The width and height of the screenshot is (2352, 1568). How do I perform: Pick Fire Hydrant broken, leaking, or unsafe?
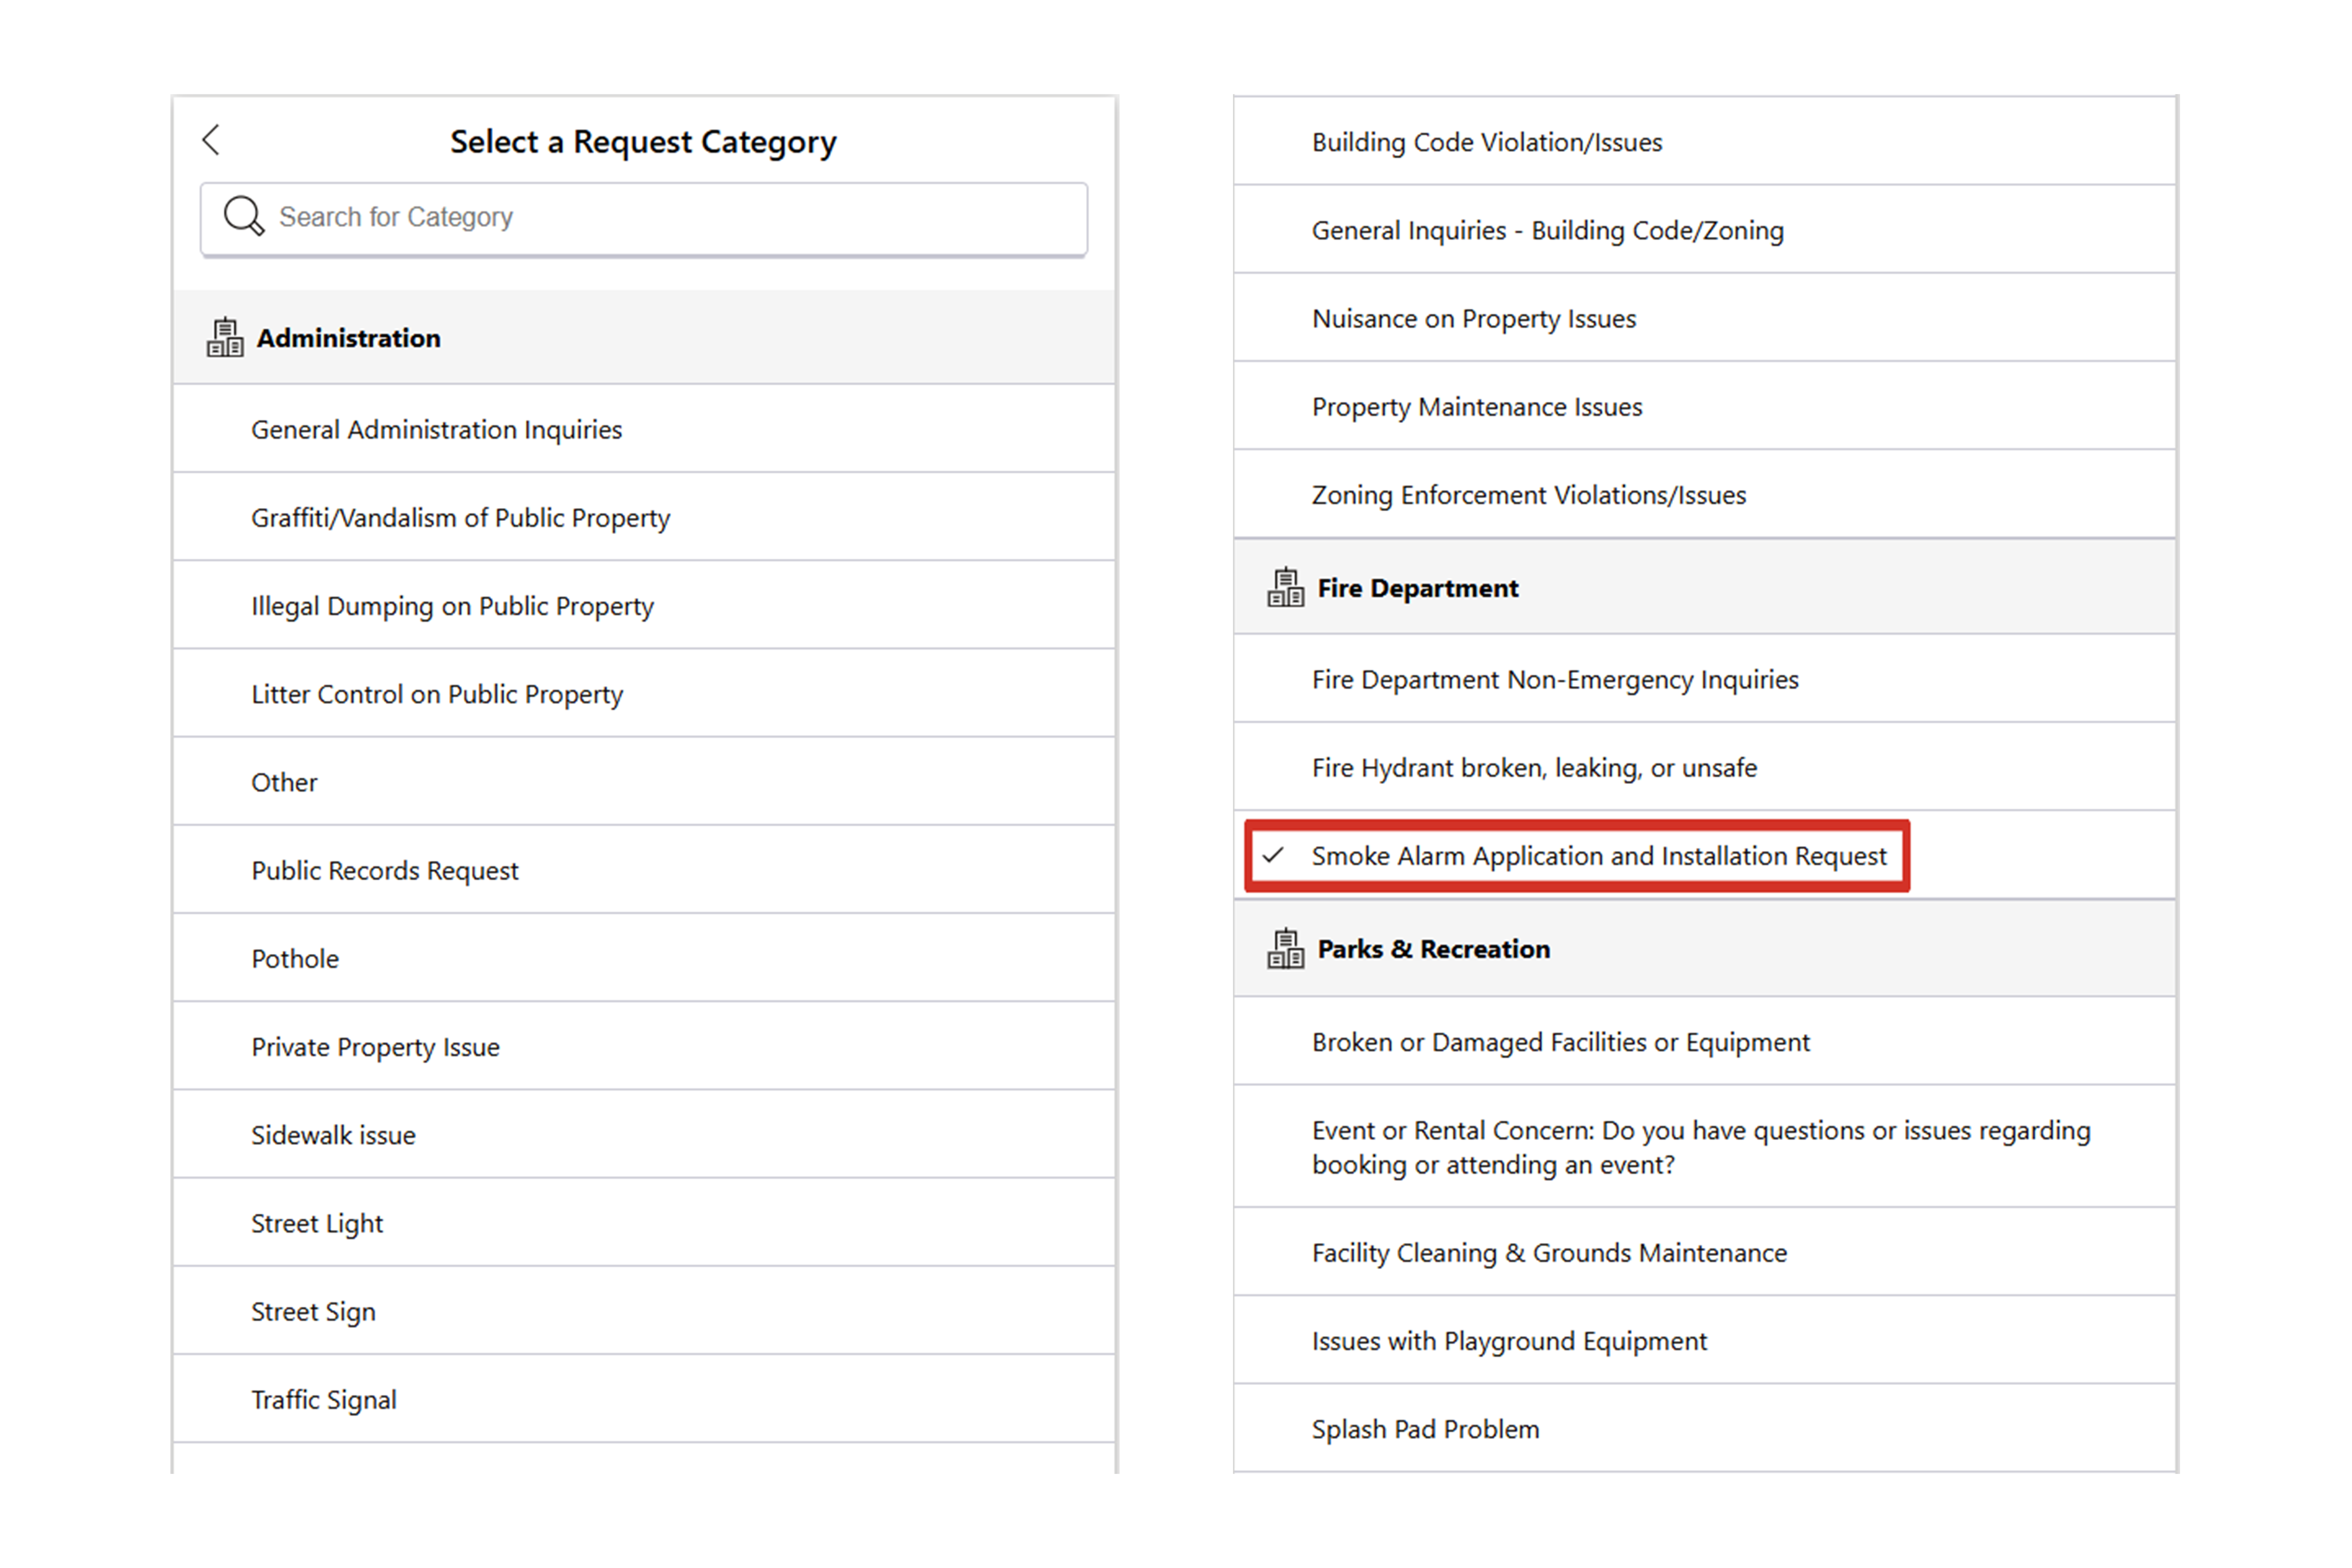coord(1534,768)
